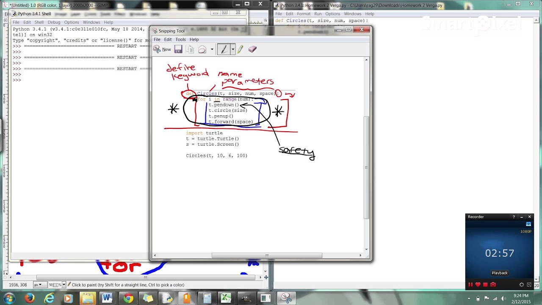Open Google Chrome from taskbar
The height and width of the screenshot is (305, 542).
[127, 298]
